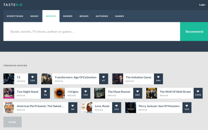Open the Books tab

click(x=84, y=16)
